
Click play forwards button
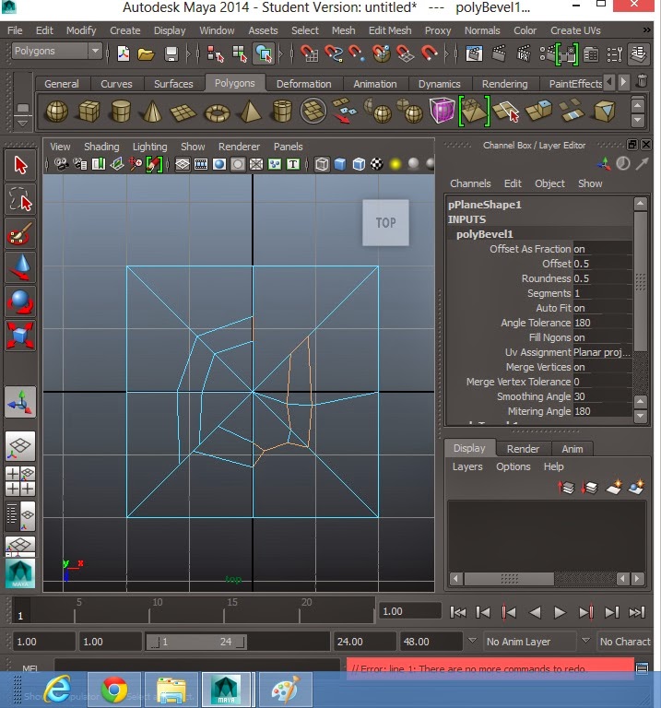[x=560, y=613]
